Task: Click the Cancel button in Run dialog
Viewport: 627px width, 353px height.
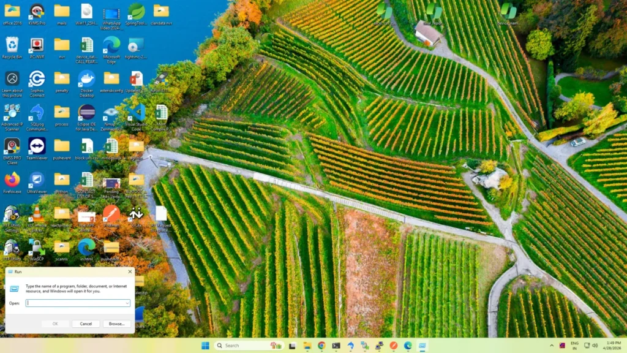Action: [86, 324]
